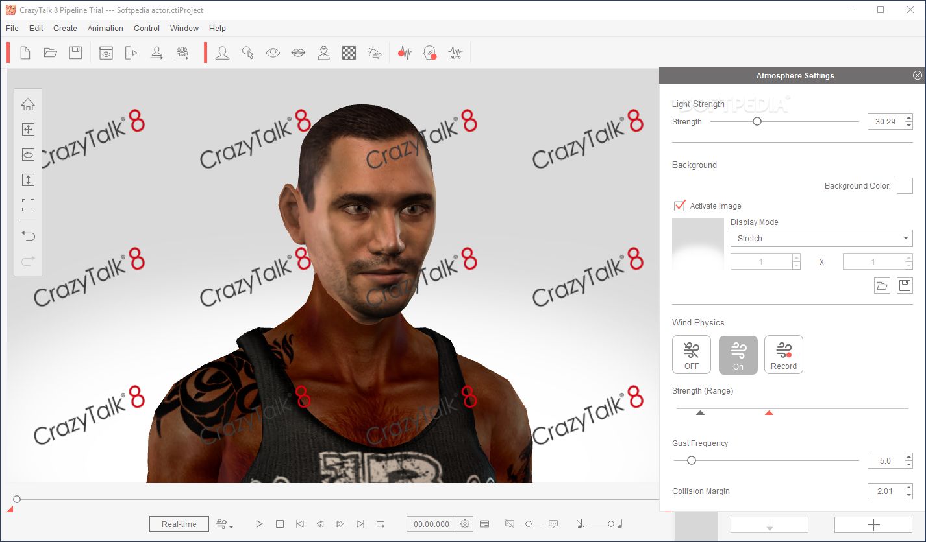926x542 pixels.
Task: Increase Gust Frequency with up spinner
Action: [x=908, y=457]
